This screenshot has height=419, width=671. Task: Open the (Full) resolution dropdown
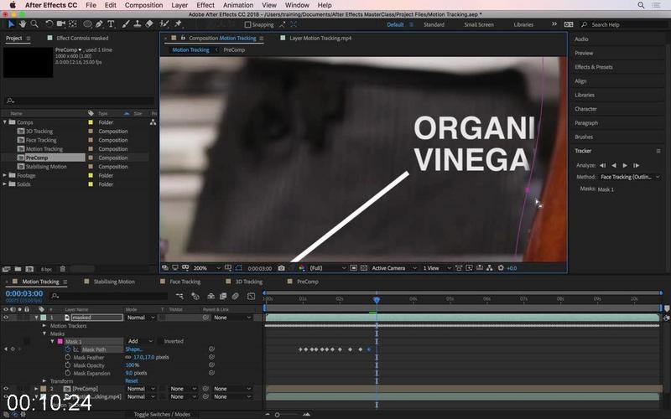(327, 268)
